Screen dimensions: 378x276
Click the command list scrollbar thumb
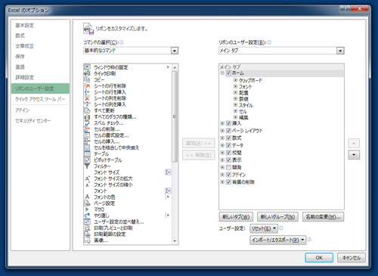pos(175,116)
